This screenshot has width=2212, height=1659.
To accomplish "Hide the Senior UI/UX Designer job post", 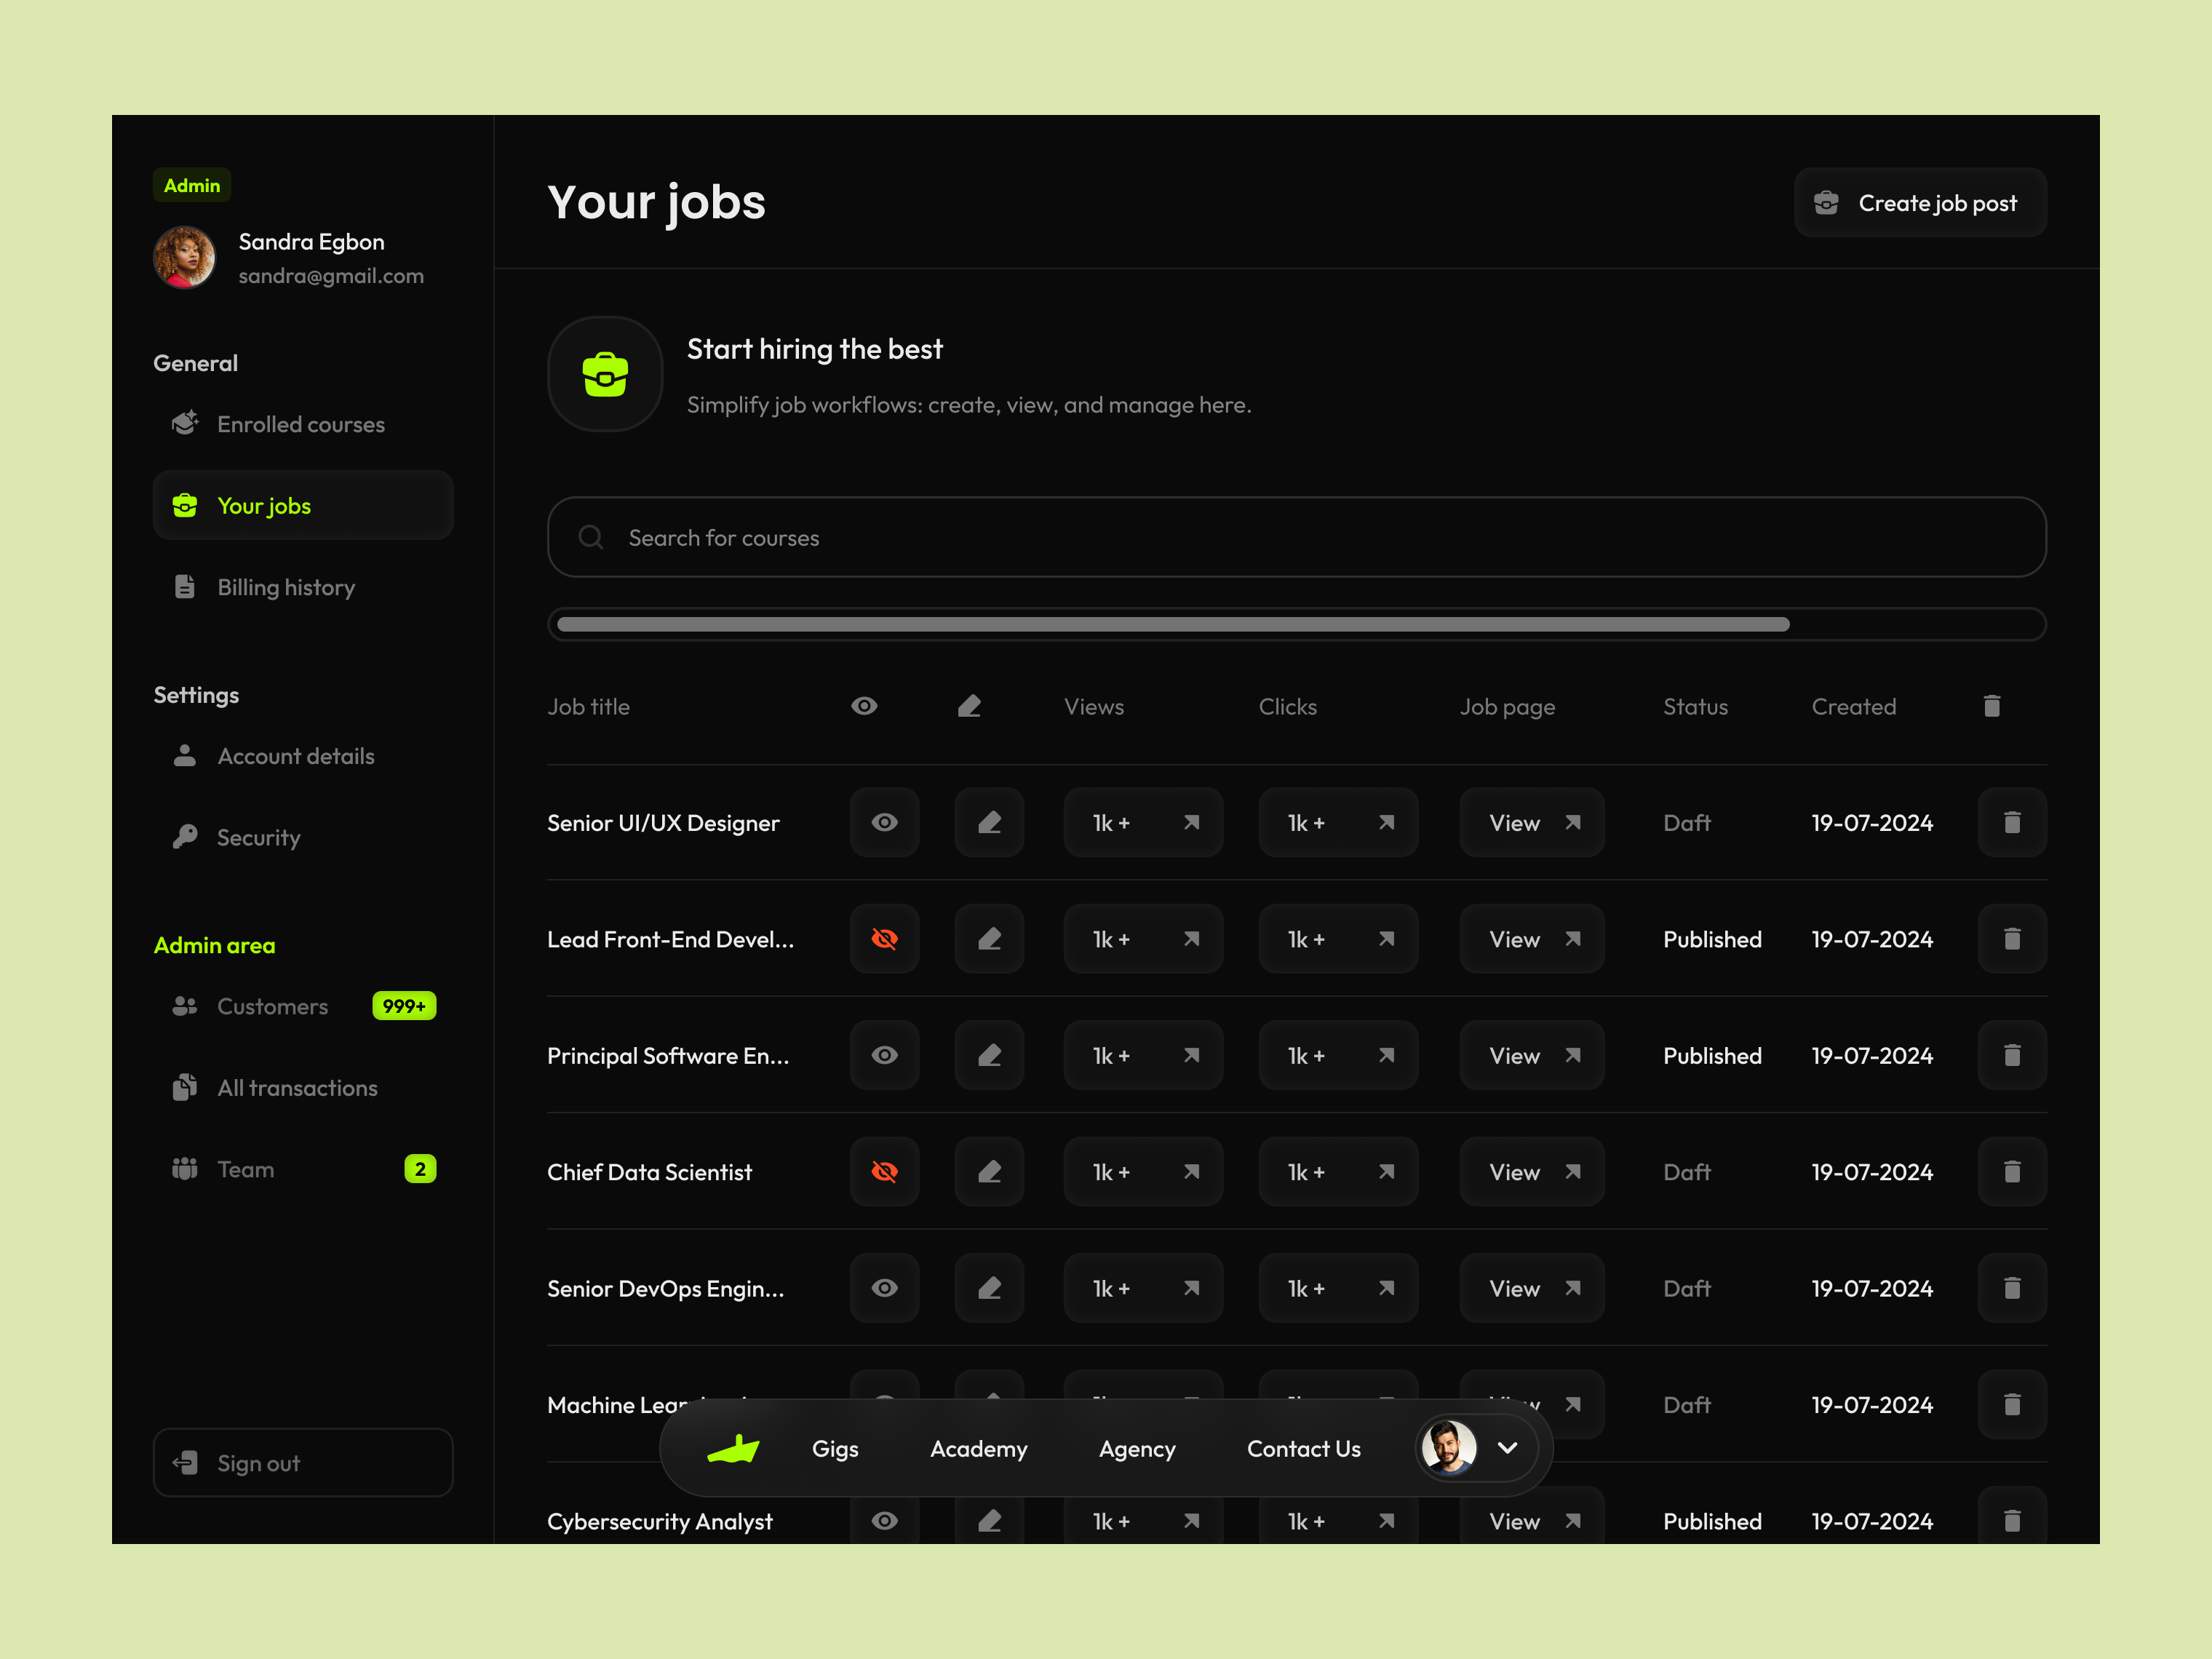I will click(884, 822).
